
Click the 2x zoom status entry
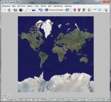[3, 99]
